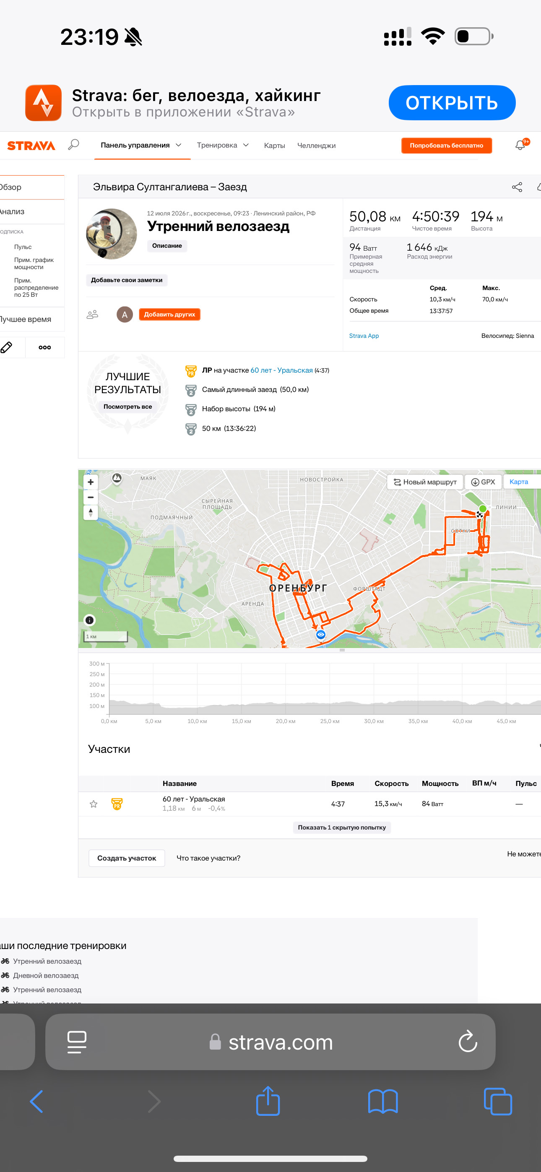Select the Обзор sidebar tab

click(32, 187)
